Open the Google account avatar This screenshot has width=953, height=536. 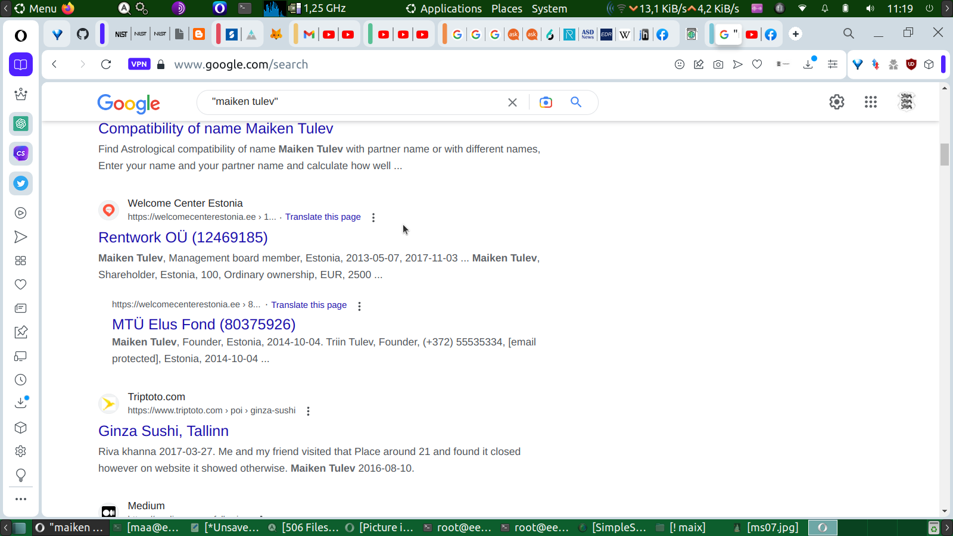click(907, 102)
